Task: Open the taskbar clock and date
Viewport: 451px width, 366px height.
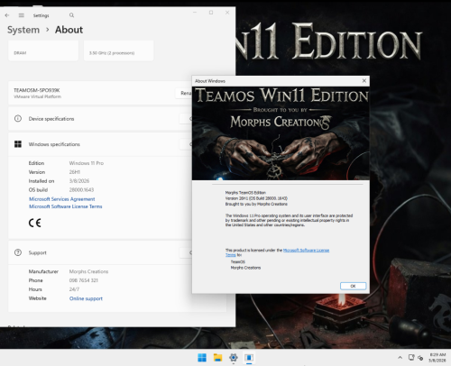Action: click(437, 357)
